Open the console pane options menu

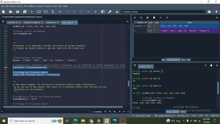pyautogui.click(x=217, y=65)
